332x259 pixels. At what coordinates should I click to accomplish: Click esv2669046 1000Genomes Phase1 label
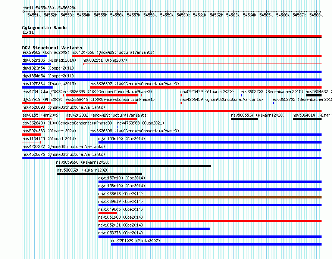pyautogui.click(x=110, y=99)
